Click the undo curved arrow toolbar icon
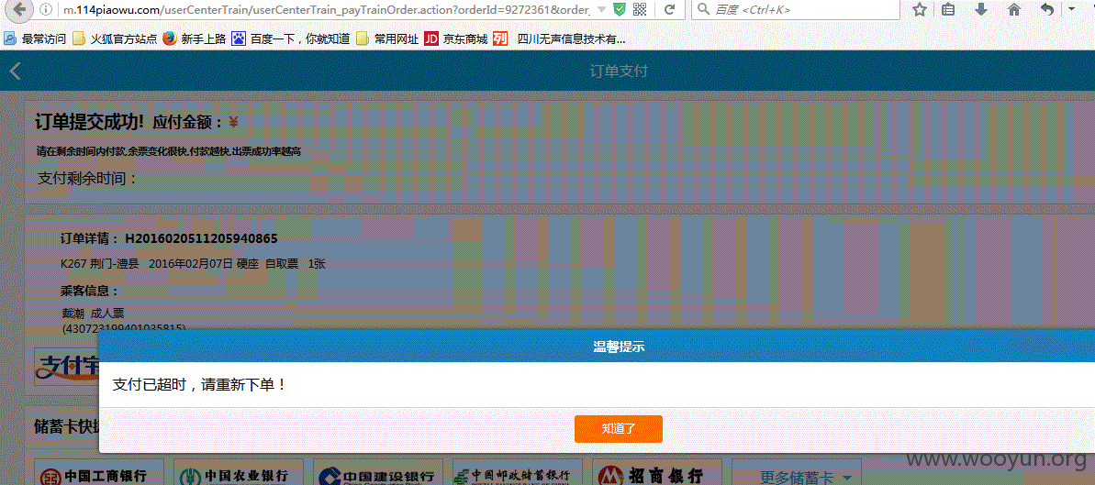1095x485 pixels. point(1047,10)
